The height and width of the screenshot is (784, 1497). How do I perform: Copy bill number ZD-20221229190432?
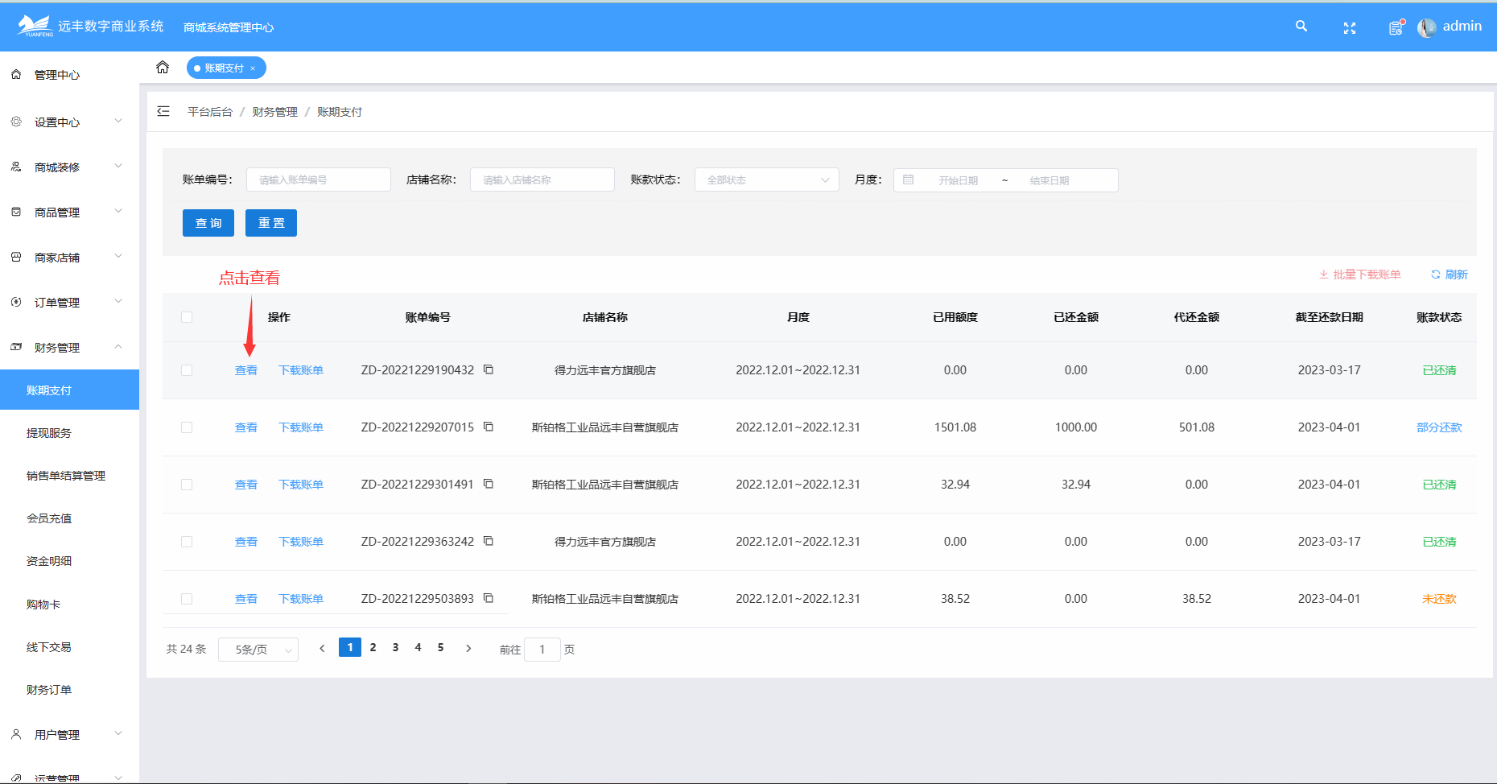[x=489, y=369]
